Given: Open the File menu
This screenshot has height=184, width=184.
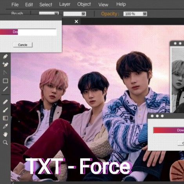Looking at the screenshot, I should 15,5.
